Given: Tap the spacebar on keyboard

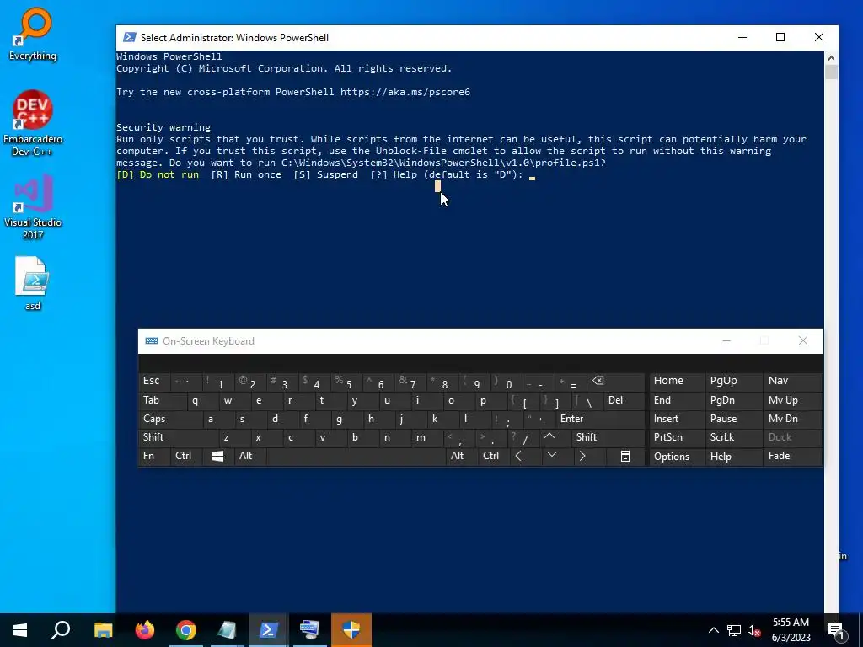Looking at the screenshot, I should point(356,456).
